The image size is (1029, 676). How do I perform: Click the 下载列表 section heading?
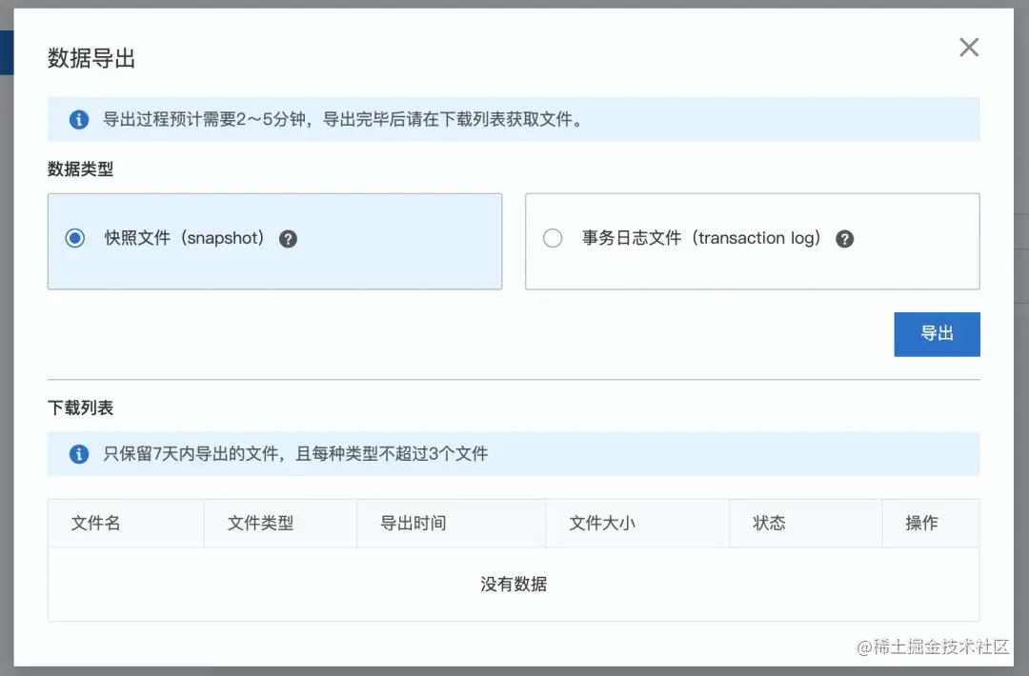(80, 408)
